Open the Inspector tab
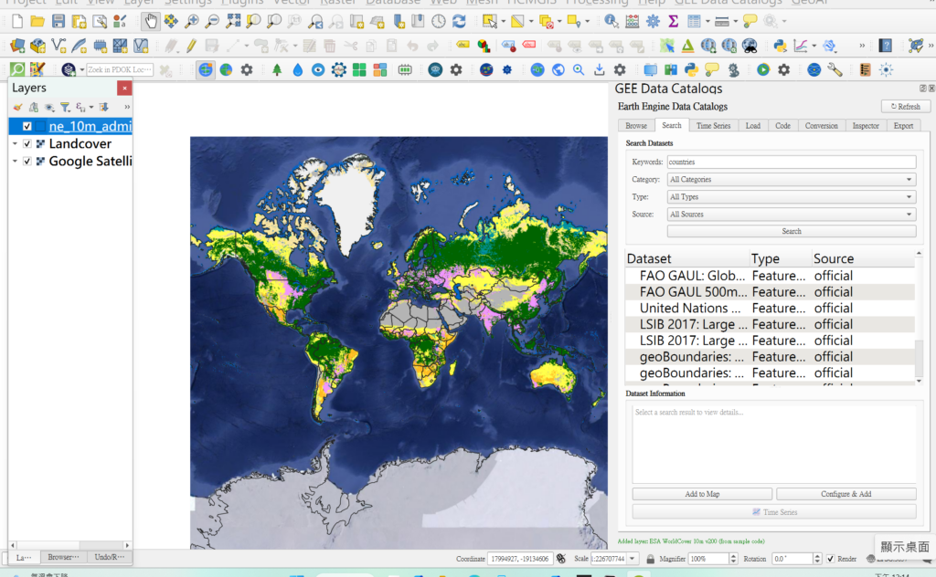Viewport: 936px width, 577px height. (x=865, y=126)
